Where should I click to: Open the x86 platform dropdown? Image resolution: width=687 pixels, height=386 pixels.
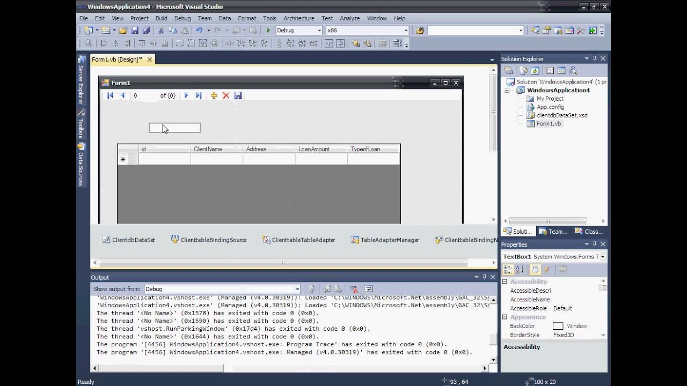point(406,31)
